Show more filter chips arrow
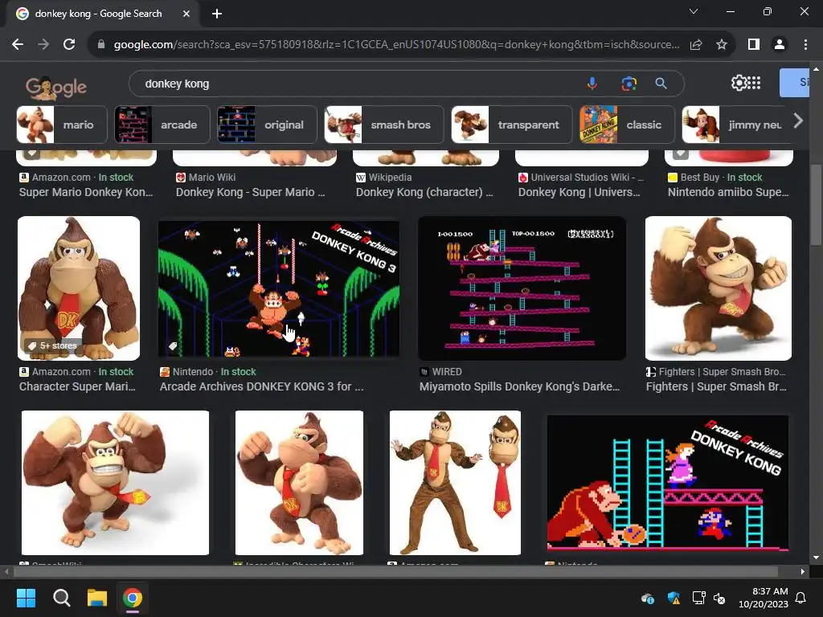 point(798,121)
